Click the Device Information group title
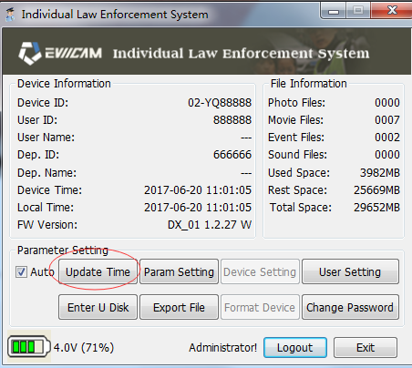 (x=64, y=84)
